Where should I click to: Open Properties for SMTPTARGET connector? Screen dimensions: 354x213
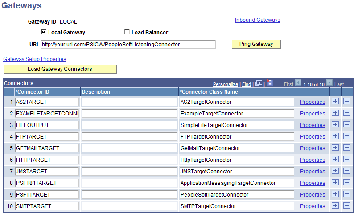(313, 206)
